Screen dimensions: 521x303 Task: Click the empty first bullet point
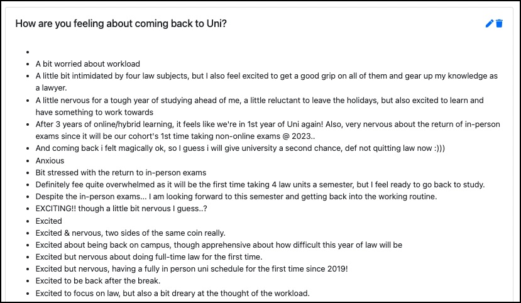click(x=28, y=52)
